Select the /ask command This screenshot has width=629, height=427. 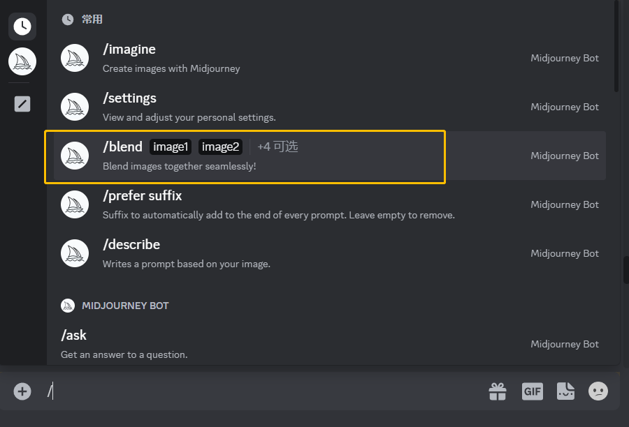pos(74,336)
